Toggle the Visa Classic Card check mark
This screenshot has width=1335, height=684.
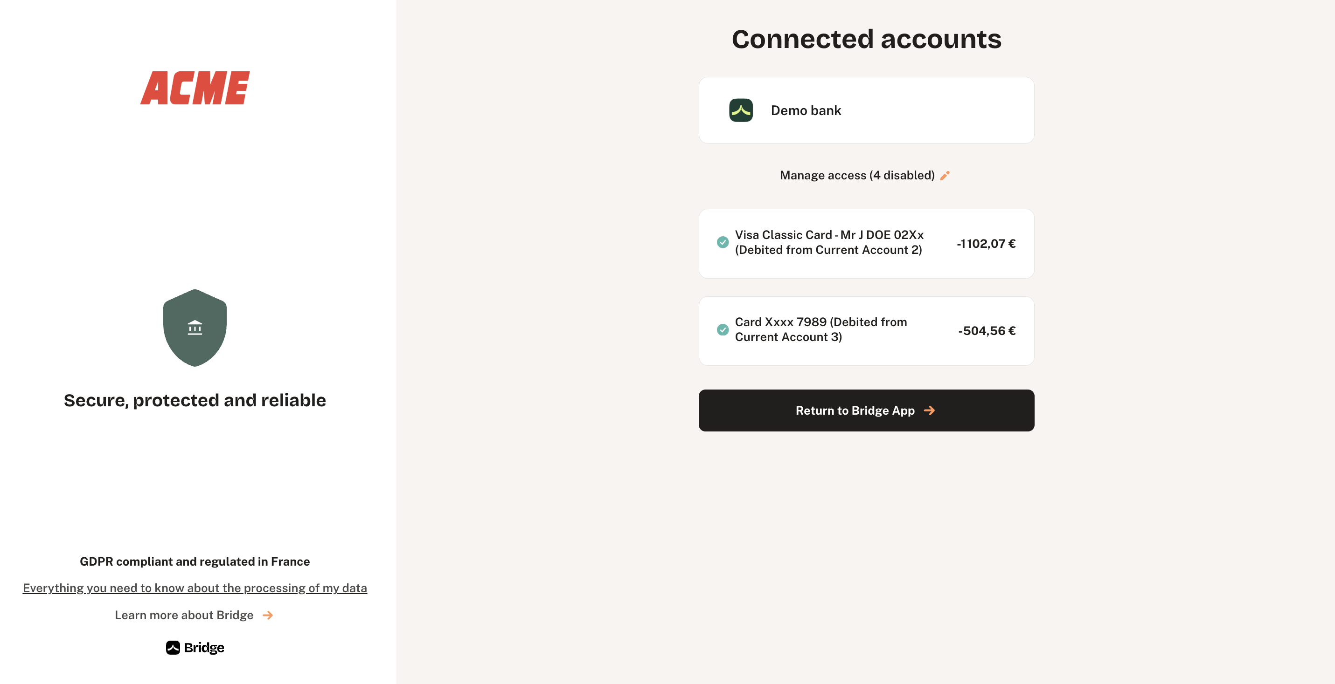723,242
